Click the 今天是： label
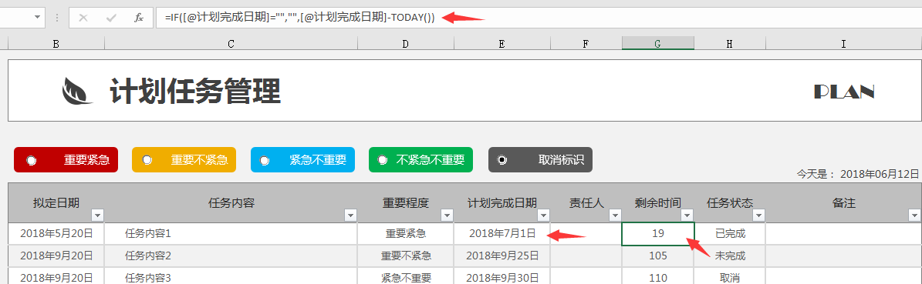The width and height of the screenshot is (922, 284). (816, 174)
